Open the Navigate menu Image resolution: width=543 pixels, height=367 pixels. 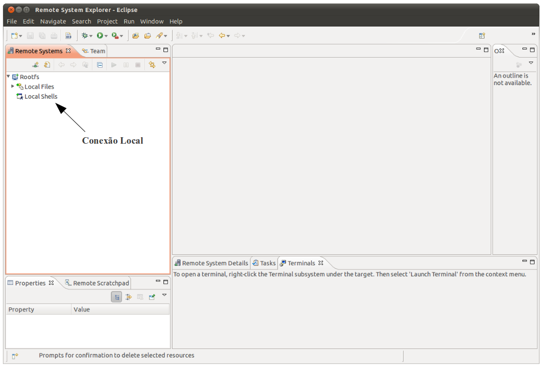coord(53,22)
